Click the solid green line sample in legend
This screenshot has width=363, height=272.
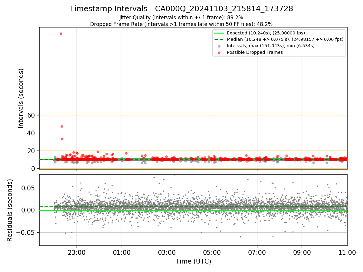(x=219, y=33)
